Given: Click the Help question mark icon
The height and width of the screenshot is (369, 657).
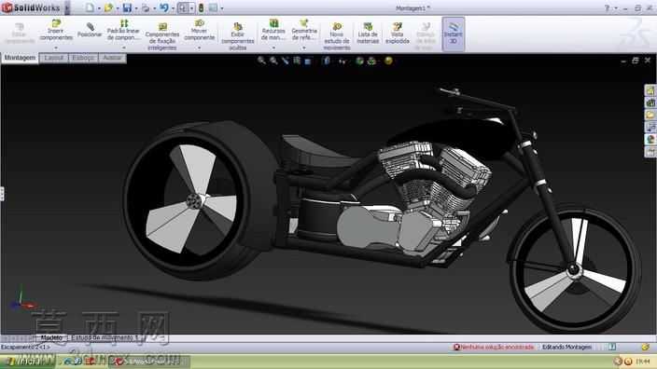Looking at the screenshot, I should coord(607,8).
